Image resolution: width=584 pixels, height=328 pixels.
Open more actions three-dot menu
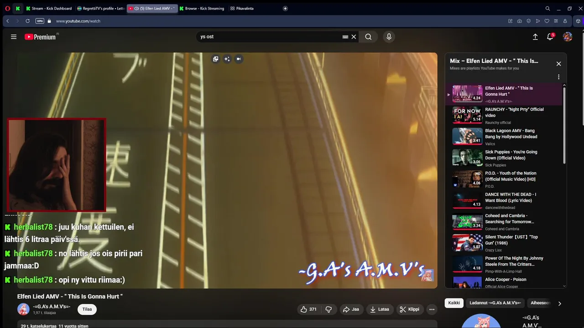coord(432,309)
